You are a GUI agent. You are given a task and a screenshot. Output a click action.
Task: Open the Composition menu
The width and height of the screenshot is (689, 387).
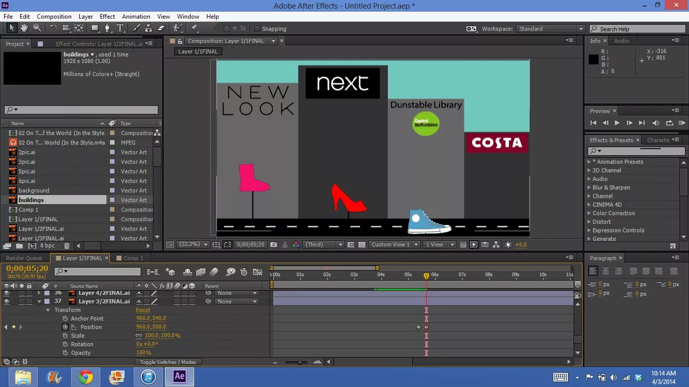coord(54,16)
